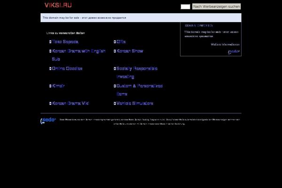Open the 'Korean Drama Viki' link
Viewport: 282px width, 188px height.
[70, 103]
